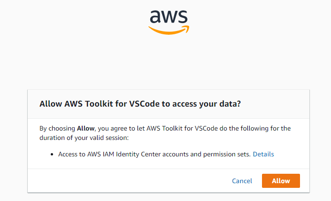The width and height of the screenshot is (331, 201).
Task: Click the orange Allow button
Action: pos(281,181)
